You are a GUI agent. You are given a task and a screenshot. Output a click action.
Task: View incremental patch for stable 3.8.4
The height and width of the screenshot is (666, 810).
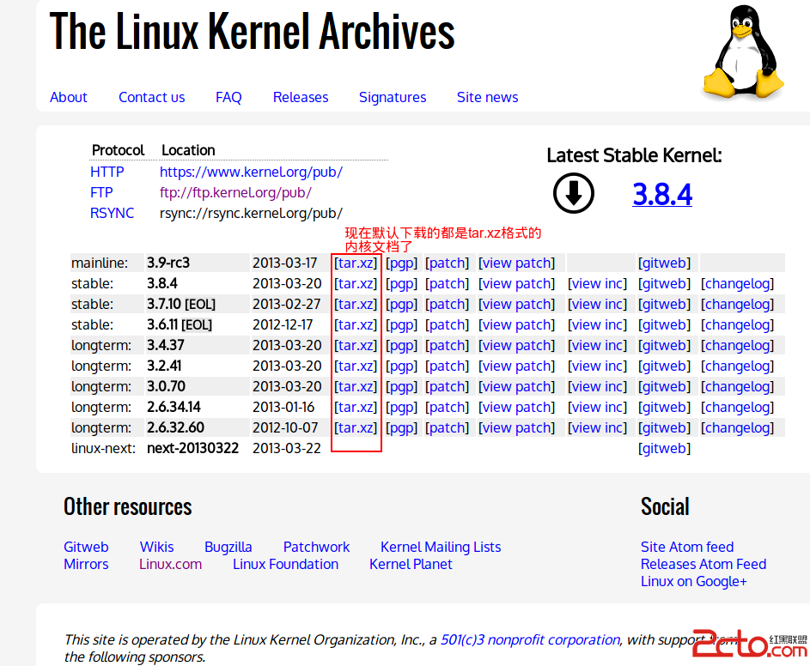(x=597, y=283)
